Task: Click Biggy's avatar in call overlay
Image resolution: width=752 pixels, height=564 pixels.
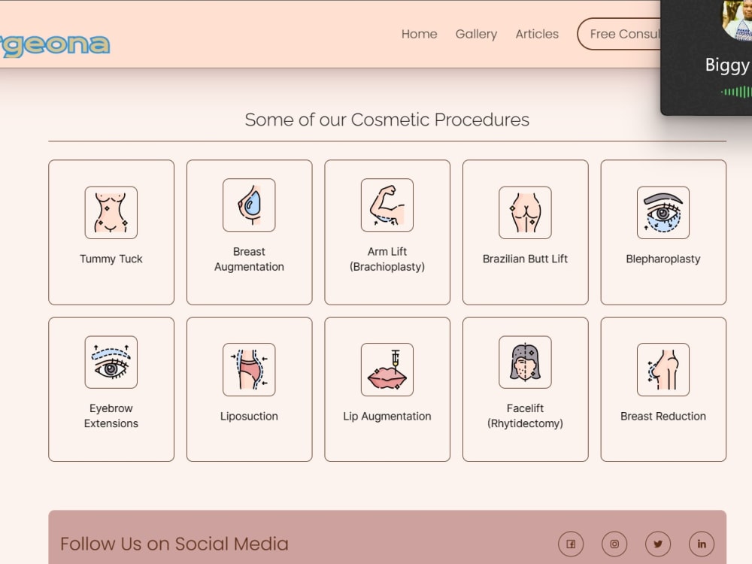Action: pyautogui.click(x=737, y=20)
